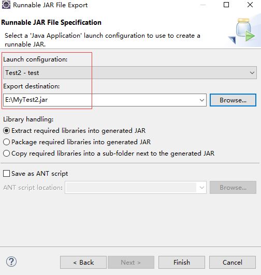261x275 pixels.
Task: Minimize the export dialog window
Action: [203, 5]
